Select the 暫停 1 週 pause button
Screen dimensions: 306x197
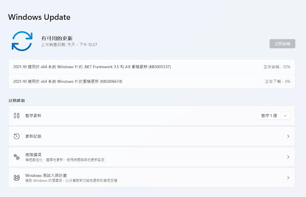pyautogui.click(x=269, y=116)
